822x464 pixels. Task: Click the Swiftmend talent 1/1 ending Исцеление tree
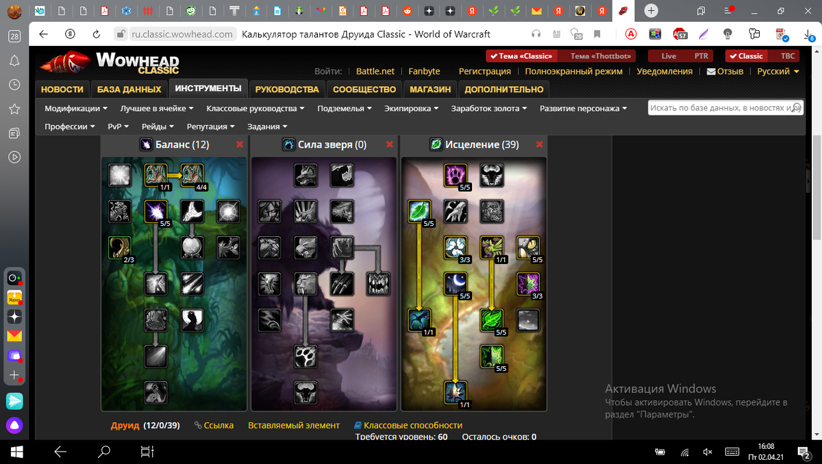coord(456,394)
